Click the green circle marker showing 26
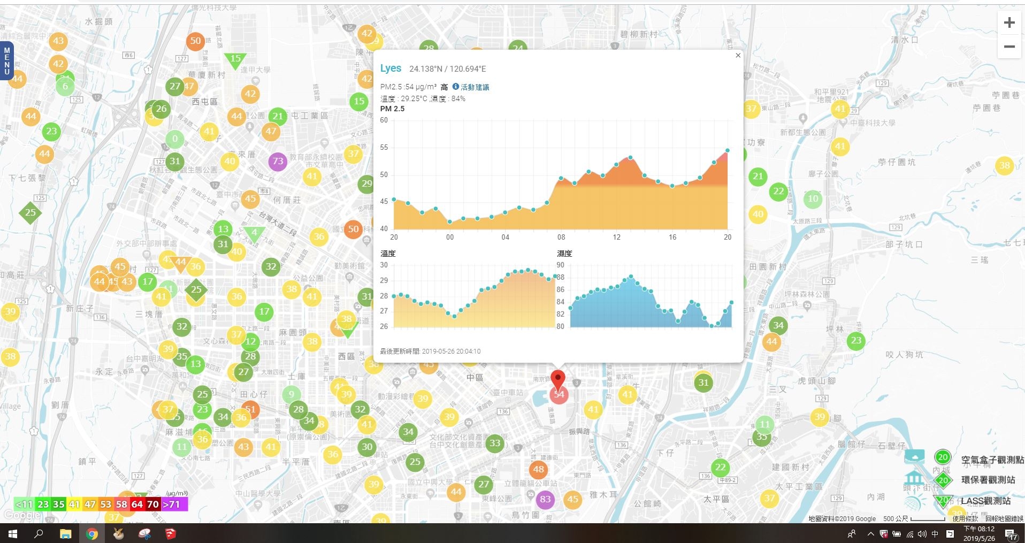 [161, 109]
